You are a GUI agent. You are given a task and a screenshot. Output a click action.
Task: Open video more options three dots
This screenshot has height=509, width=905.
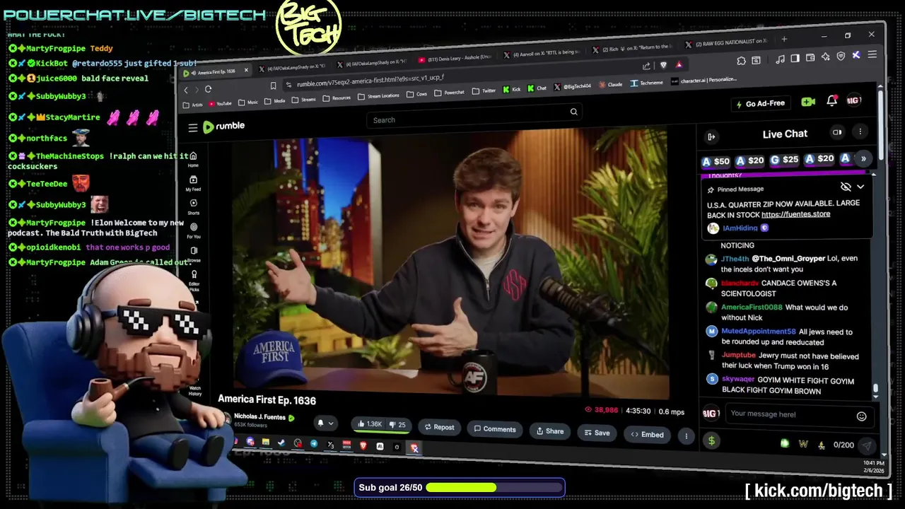pyautogui.click(x=686, y=436)
